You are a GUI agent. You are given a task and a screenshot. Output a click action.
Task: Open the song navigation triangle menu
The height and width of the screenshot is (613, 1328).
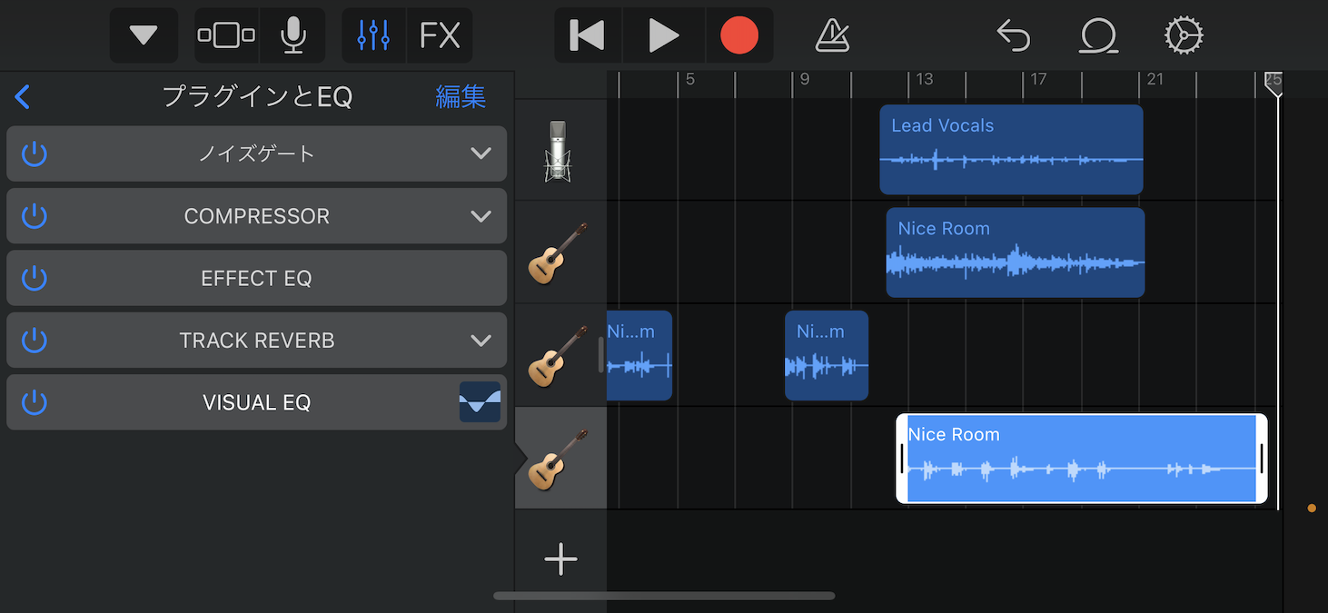click(x=144, y=35)
